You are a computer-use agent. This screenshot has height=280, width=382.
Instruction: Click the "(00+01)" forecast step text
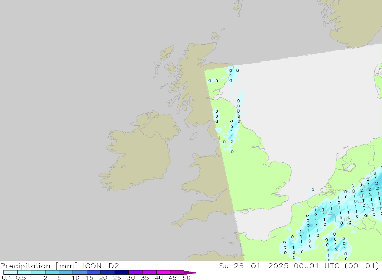point(362,265)
